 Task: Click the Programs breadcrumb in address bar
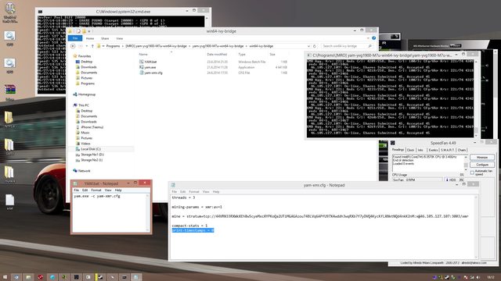(113, 46)
